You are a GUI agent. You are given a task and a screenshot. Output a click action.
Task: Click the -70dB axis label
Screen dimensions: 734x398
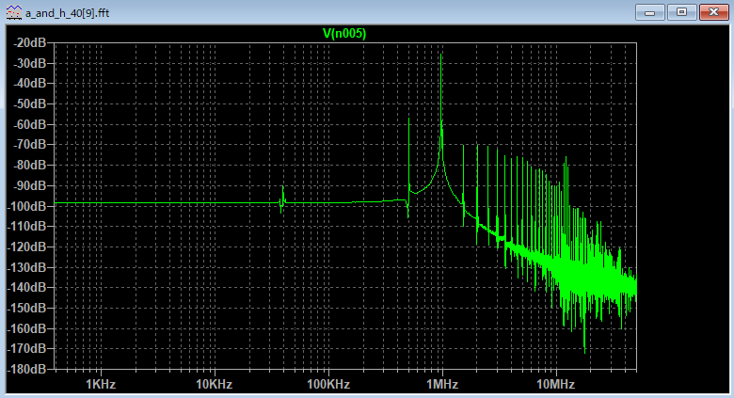coord(30,145)
